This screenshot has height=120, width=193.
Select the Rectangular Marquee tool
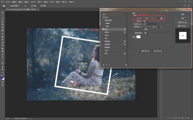[3, 15]
